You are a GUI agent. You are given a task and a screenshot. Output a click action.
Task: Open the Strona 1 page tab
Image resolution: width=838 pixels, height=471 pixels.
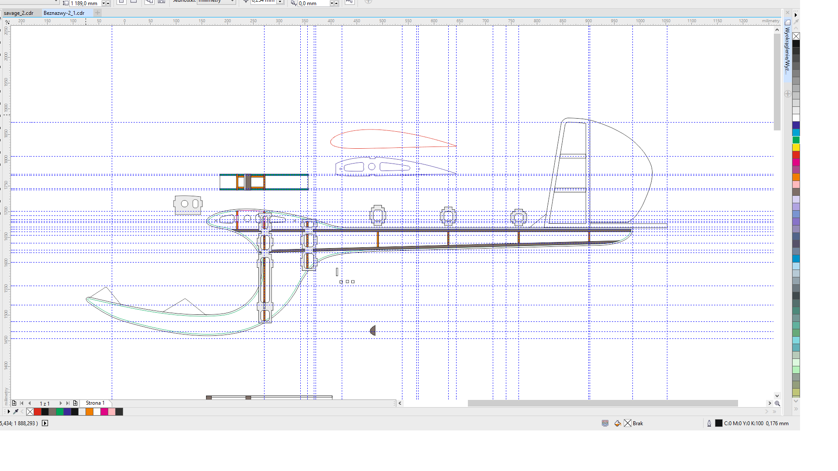pos(95,403)
